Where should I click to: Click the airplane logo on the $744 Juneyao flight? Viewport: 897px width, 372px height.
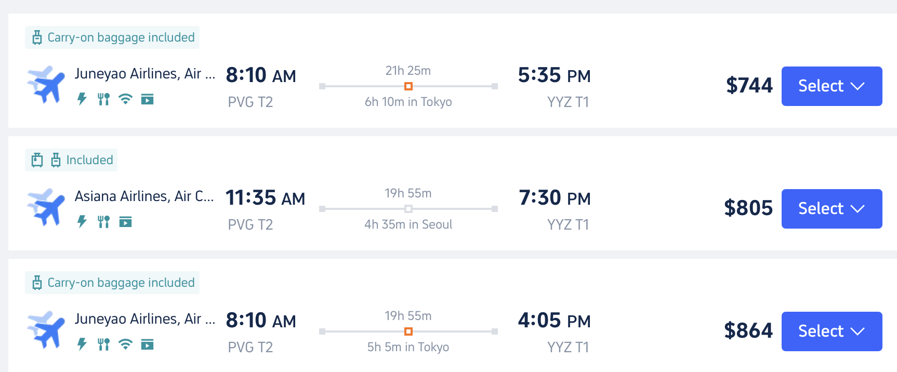[46, 85]
